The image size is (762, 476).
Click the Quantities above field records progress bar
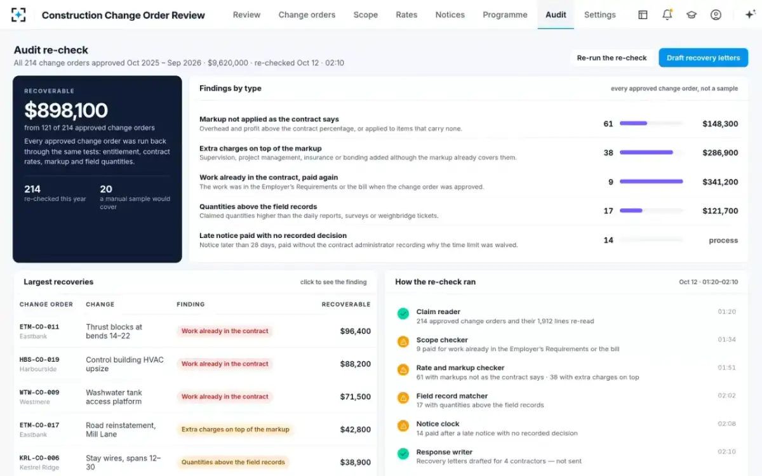[651, 211]
